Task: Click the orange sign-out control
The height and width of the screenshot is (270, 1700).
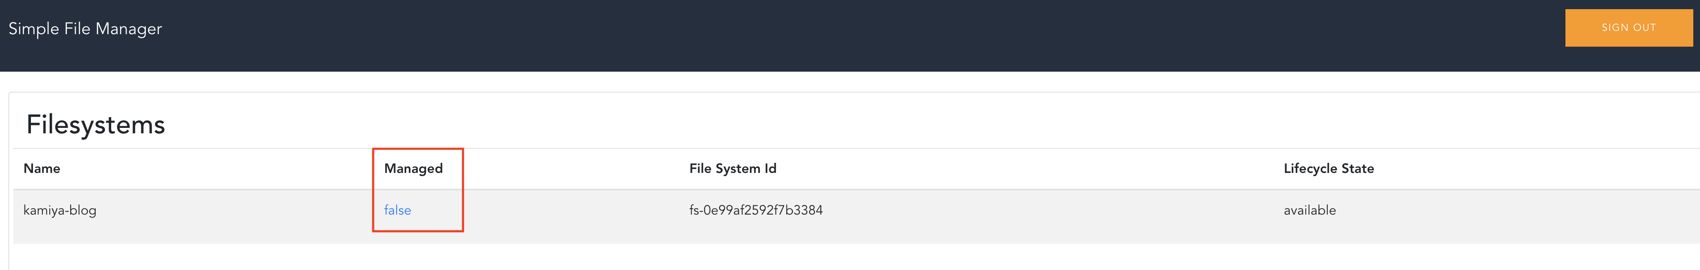Action: (x=1629, y=27)
